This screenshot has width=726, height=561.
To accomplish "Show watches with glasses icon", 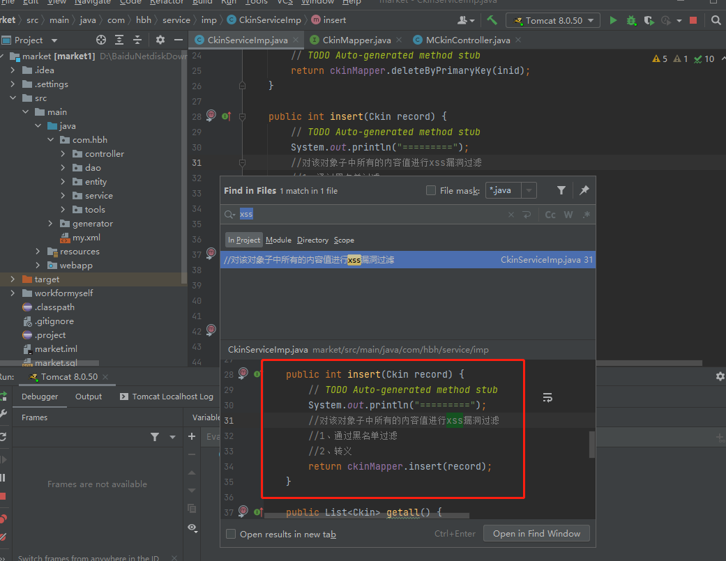I will click(192, 528).
